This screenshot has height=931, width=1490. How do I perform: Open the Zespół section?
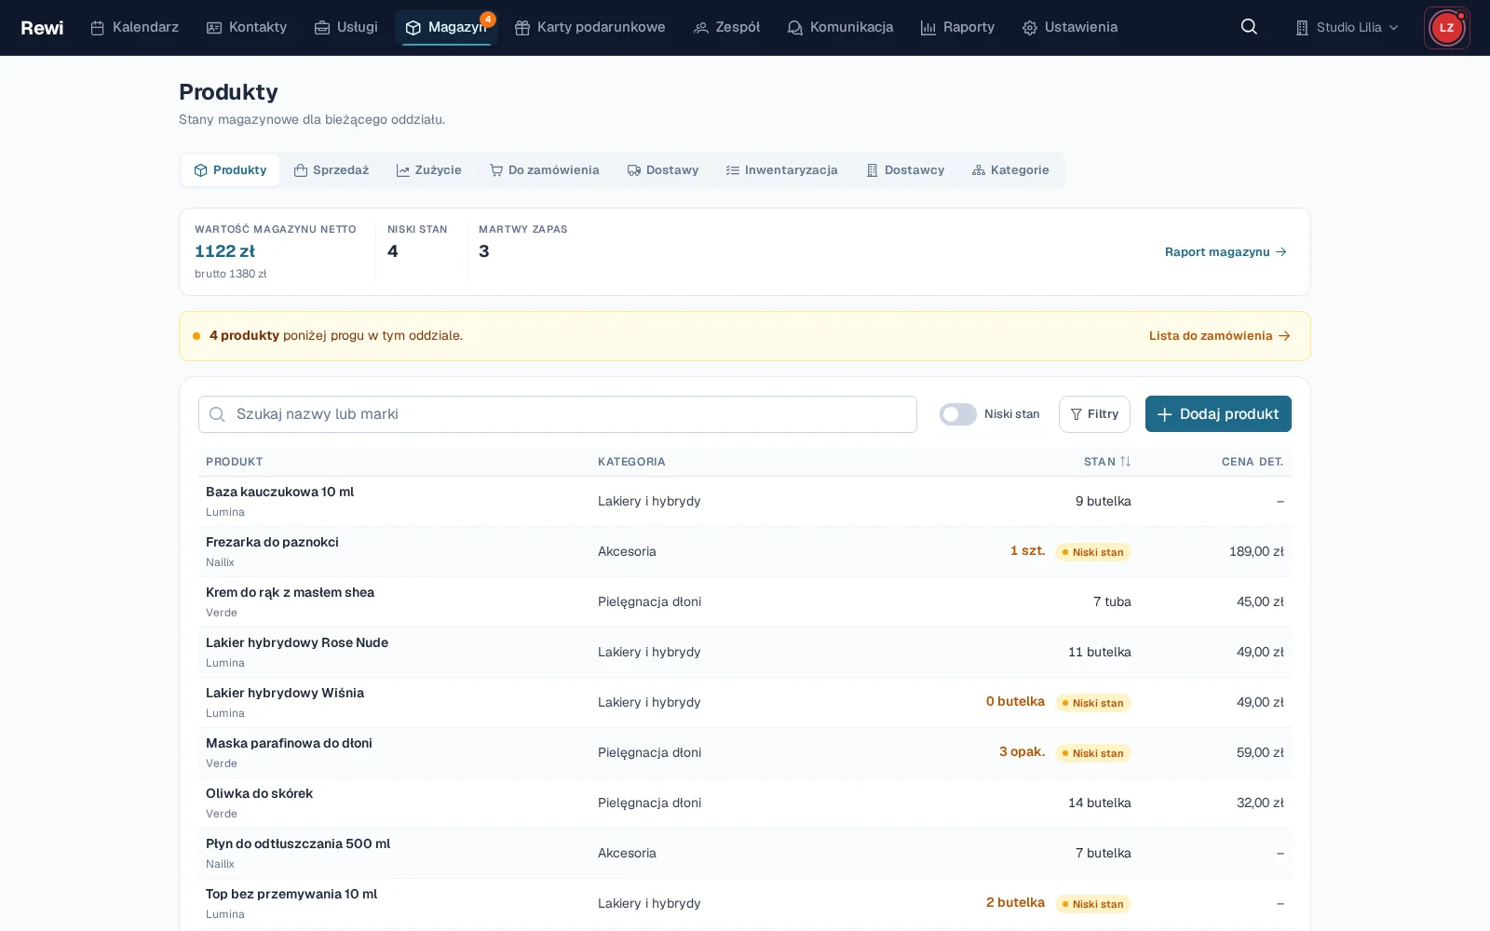point(726,27)
